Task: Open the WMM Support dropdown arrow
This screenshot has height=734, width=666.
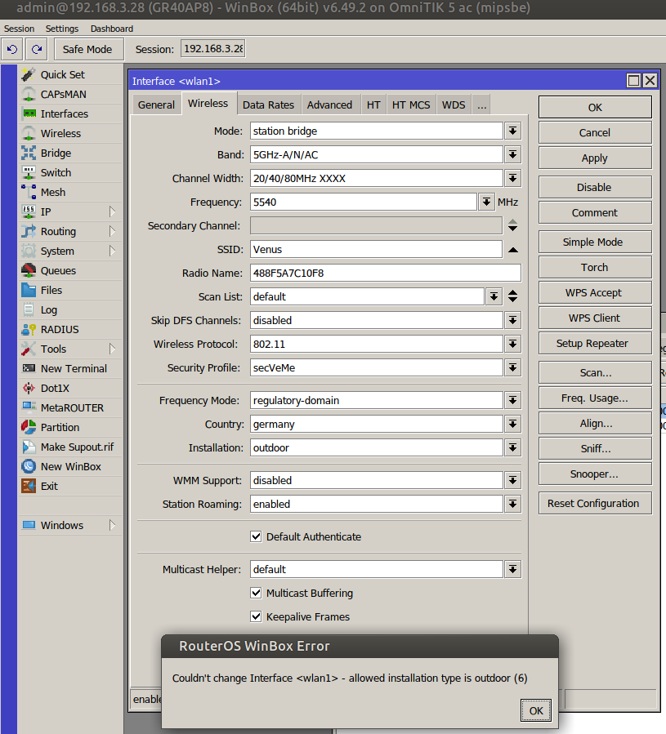Action: coord(512,481)
